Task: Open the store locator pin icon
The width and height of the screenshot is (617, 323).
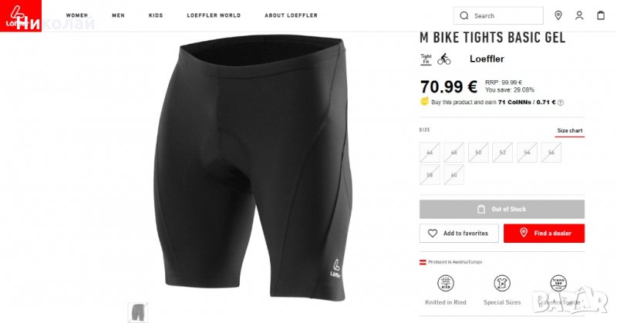Action: [x=558, y=15]
